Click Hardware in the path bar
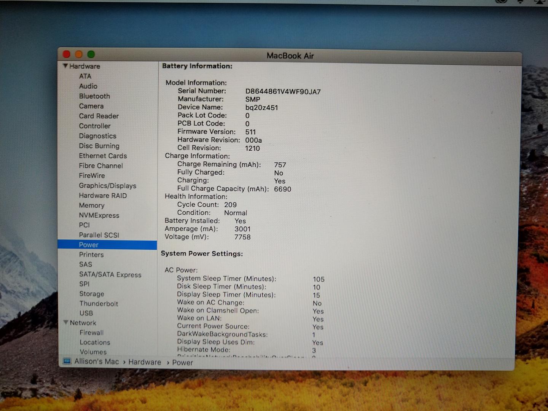Image resolution: width=548 pixels, height=411 pixels. [145, 362]
